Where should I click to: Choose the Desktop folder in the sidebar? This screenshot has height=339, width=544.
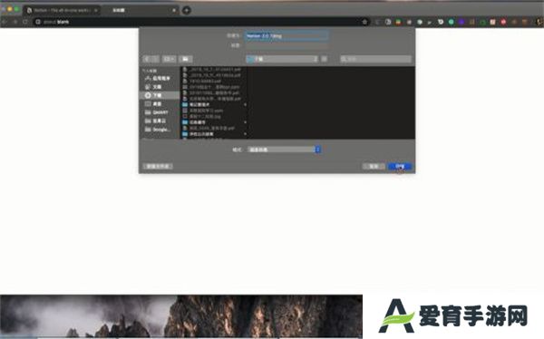click(154, 103)
